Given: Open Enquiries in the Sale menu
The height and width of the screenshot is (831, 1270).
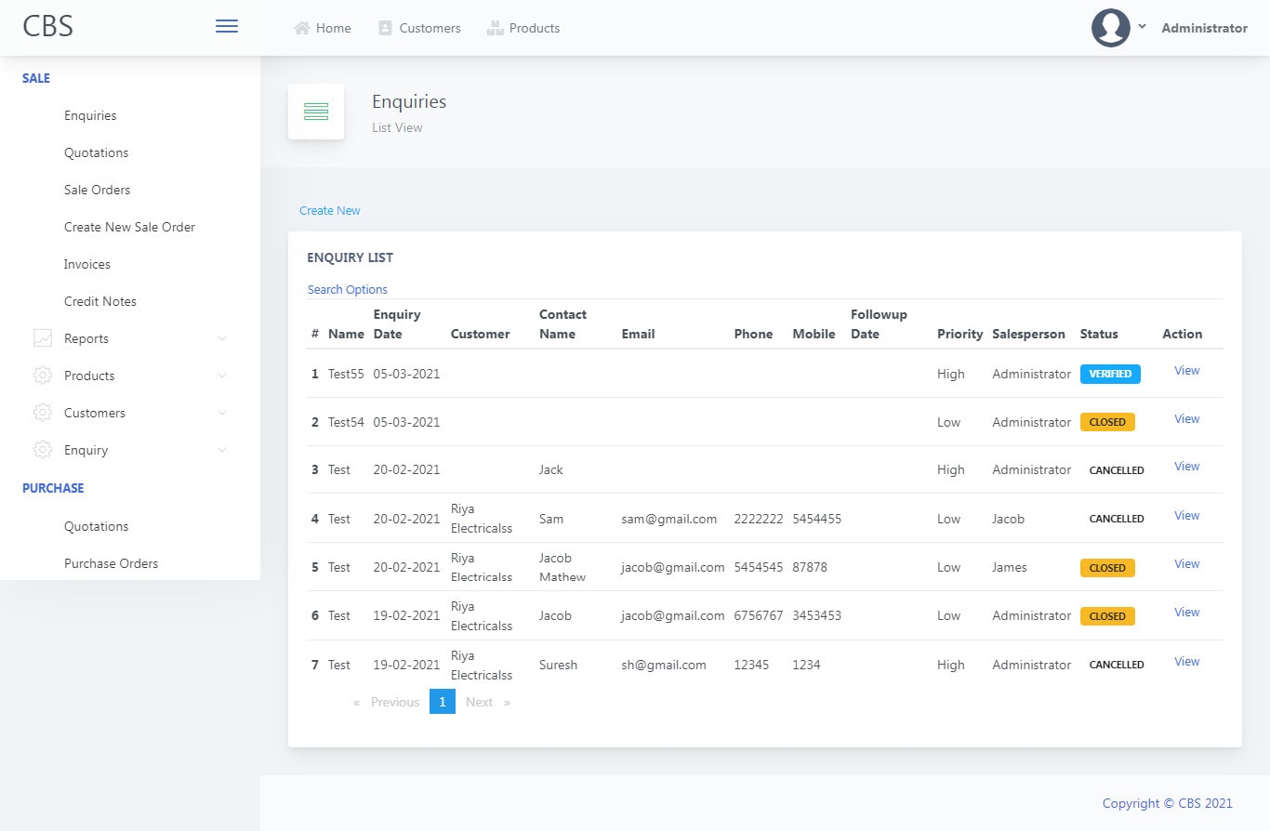Looking at the screenshot, I should (x=90, y=115).
